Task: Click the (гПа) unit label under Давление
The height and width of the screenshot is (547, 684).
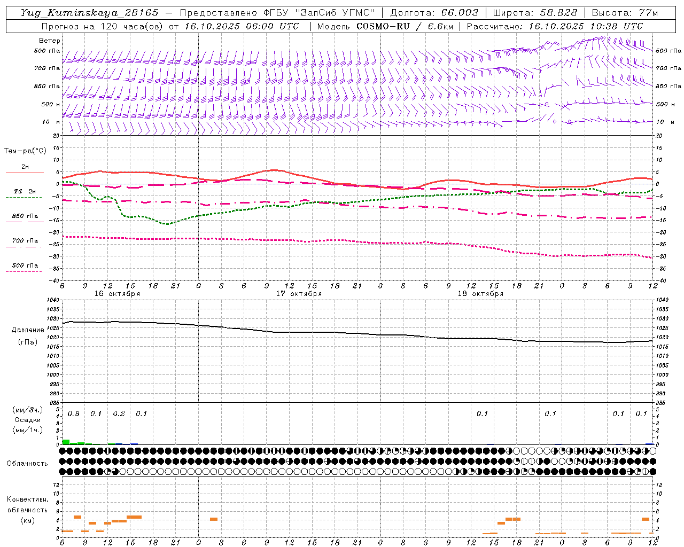Action: pos(28,342)
